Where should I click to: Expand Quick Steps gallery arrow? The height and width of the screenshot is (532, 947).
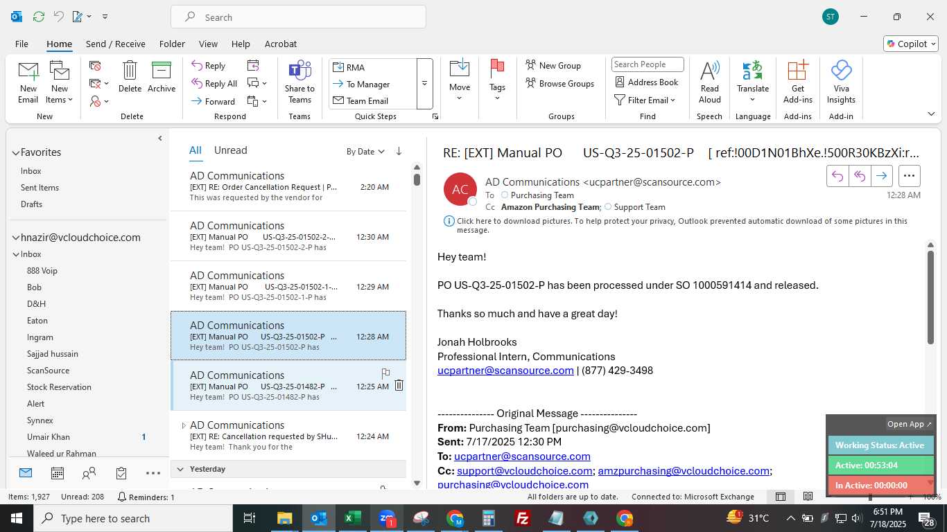click(x=424, y=84)
